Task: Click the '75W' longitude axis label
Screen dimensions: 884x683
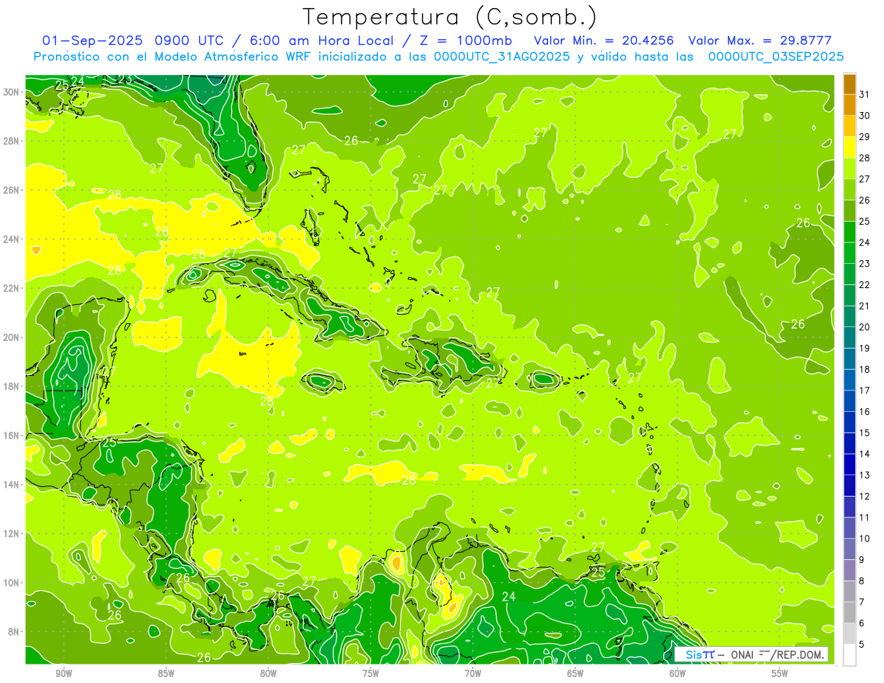Action: (x=371, y=673)
